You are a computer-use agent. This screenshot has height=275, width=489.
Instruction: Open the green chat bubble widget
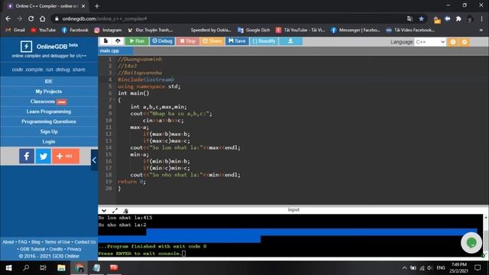(x=471, y=243)
